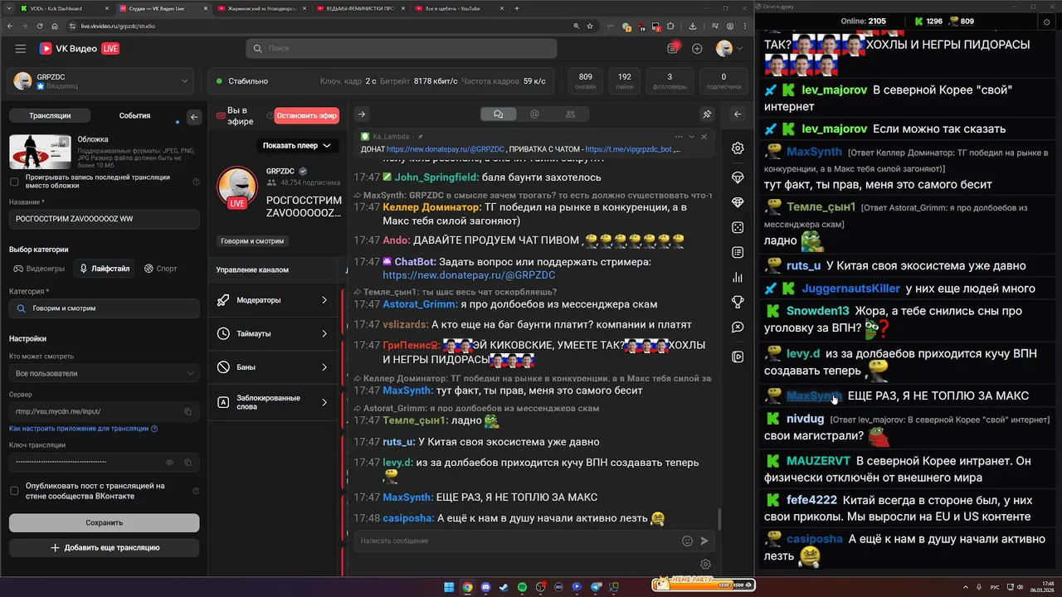Copy the rtmp server URL
The width and height of the screenshot is (1062, 597).
188,411
